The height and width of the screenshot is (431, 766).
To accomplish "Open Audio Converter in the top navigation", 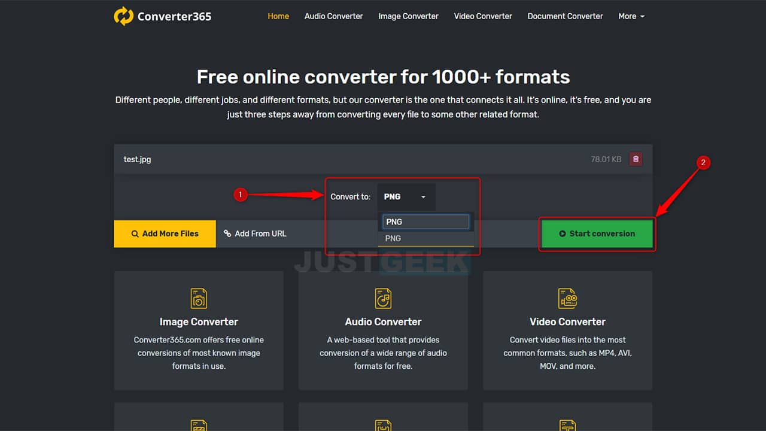I will coord(333,16).
